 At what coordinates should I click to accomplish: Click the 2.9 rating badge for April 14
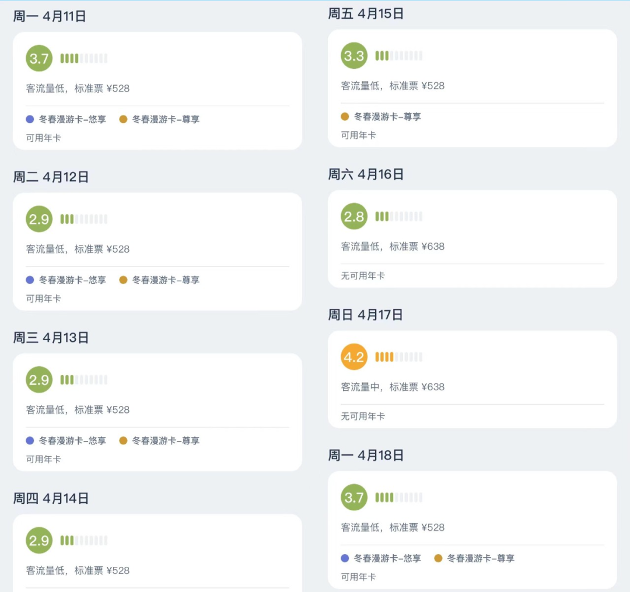click(x=39, y=541)
